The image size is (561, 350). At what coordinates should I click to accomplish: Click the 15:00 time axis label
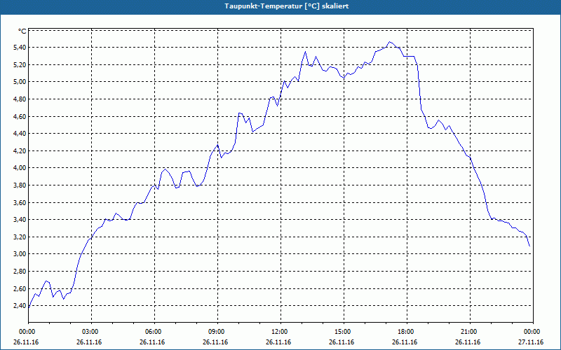coord(344,332)
